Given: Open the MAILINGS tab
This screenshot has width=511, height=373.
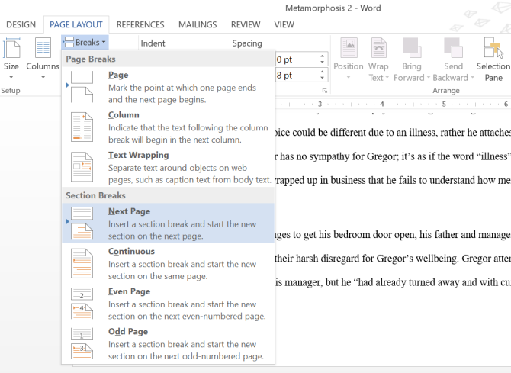Looking at the screenshot, I should 198,24.
